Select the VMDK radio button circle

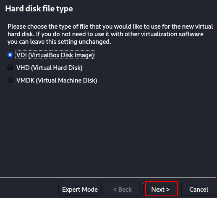(x=10, y=80)
